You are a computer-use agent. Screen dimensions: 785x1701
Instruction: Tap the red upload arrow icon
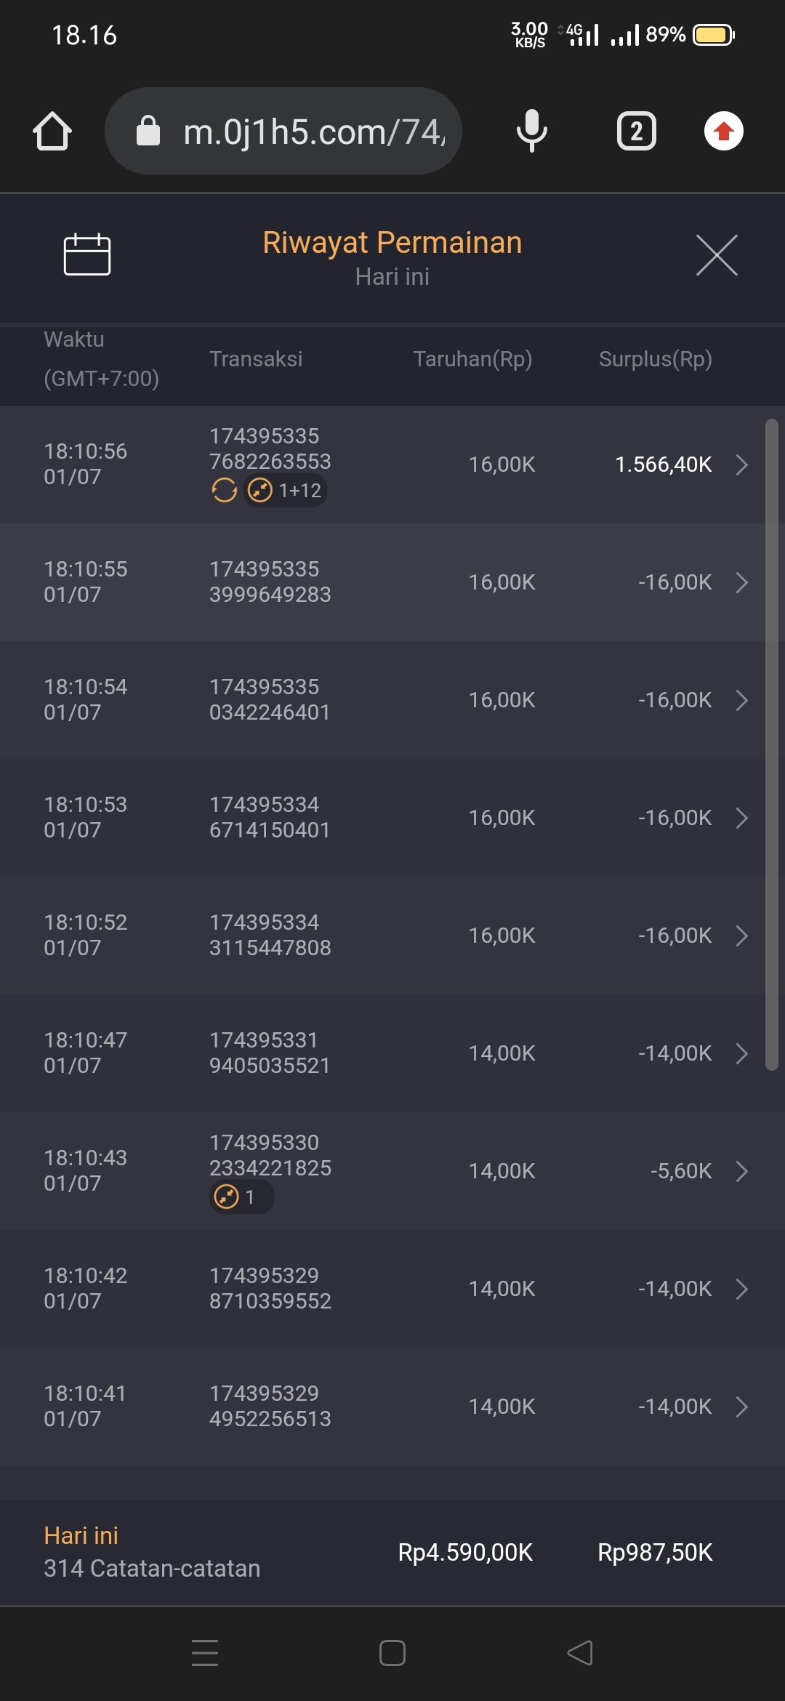click(x=723, y=132)
